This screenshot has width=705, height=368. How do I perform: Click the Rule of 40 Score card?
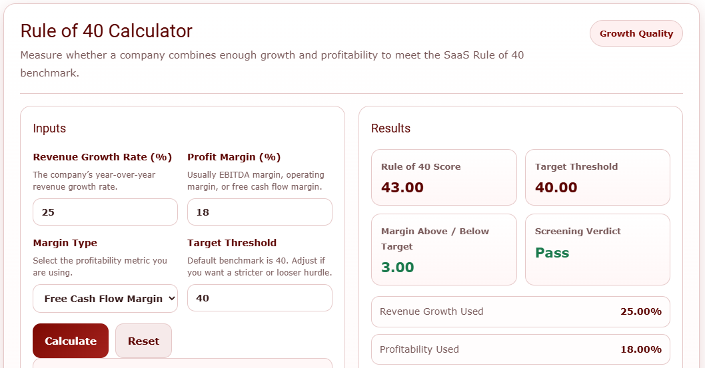[444, 178]
